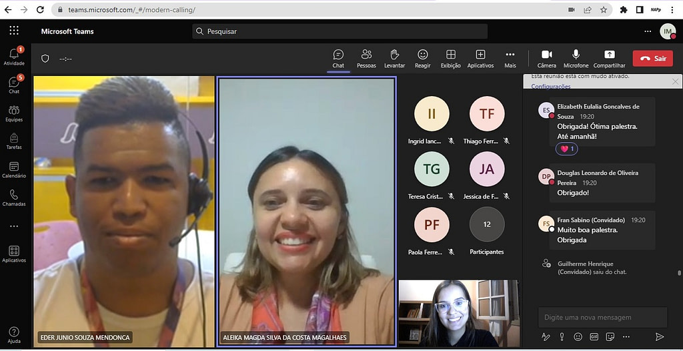Click the new message input field
Screen dimensions: 683x351
pos(602,318)
